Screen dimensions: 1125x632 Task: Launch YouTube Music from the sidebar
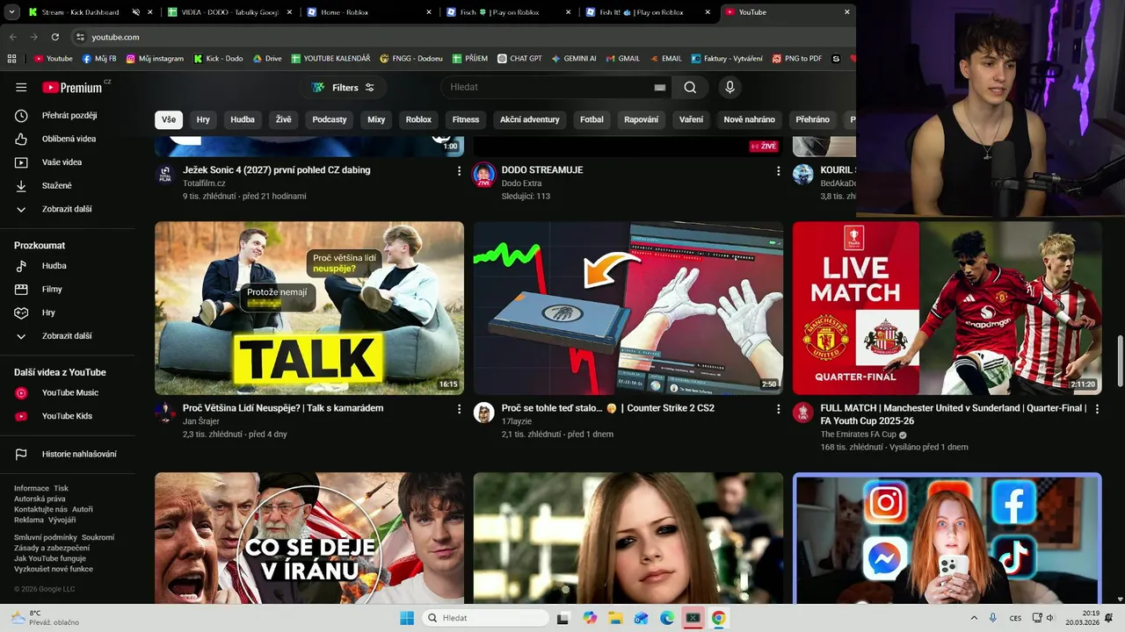coord(68,393)
